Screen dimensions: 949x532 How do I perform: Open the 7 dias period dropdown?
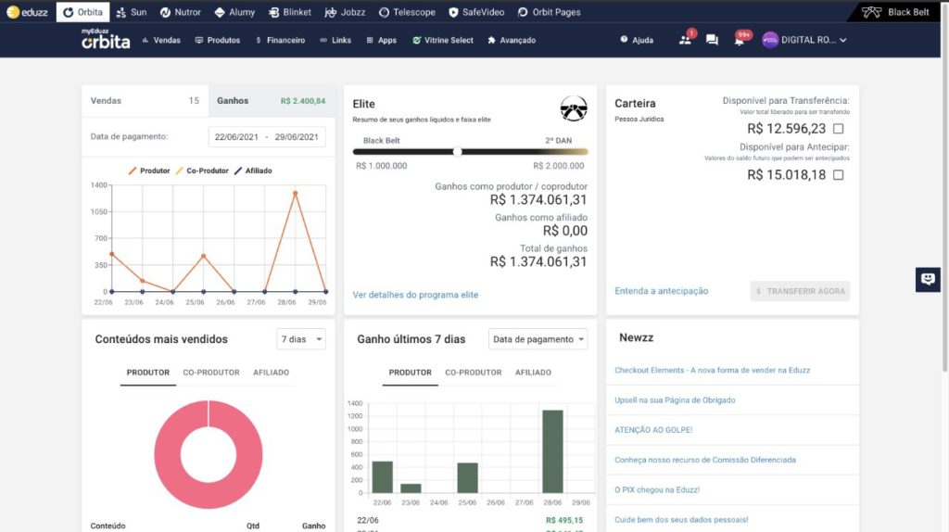(301, 339)
